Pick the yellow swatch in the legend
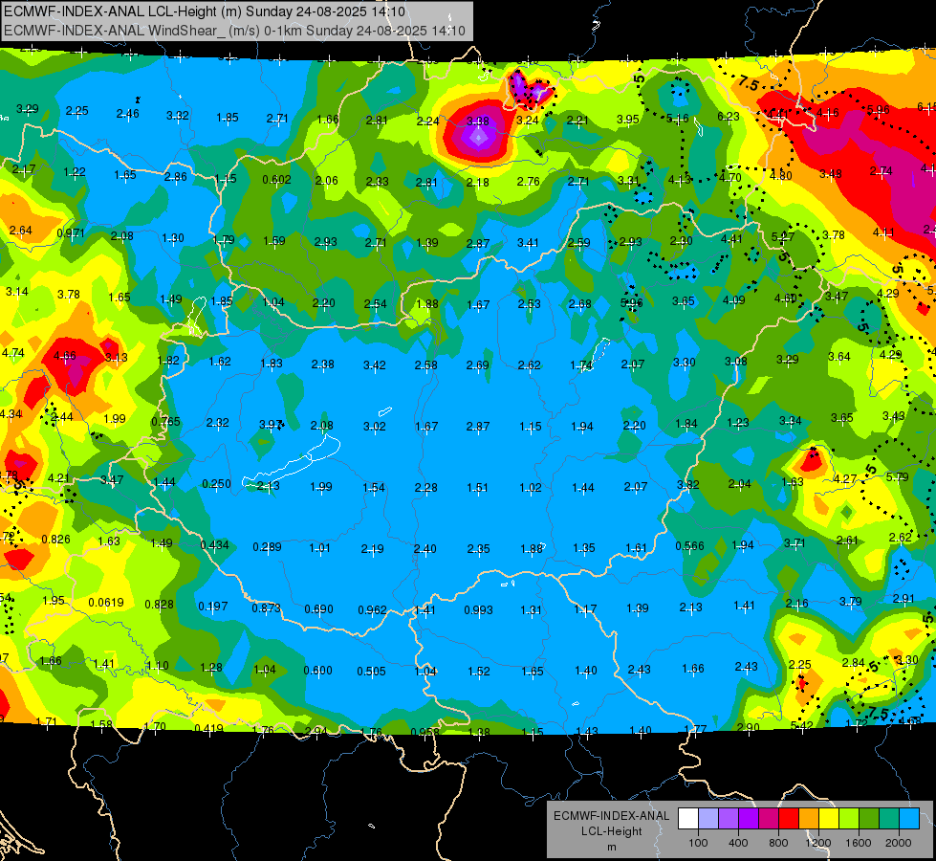The height and width of the screenshot is (861, 936). click(829, 818)
